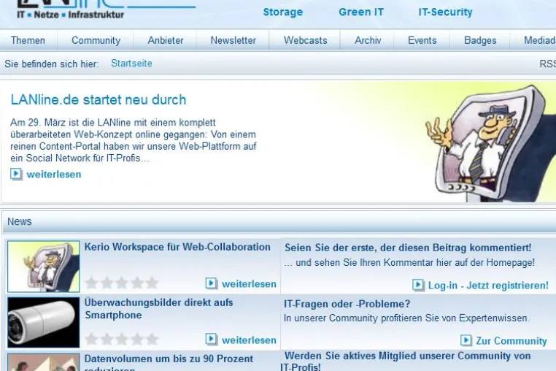The width and height of the screenshot is (556, 371).
Task: Open the Datenvolumen article thumbnail
Action: point(44,362)
